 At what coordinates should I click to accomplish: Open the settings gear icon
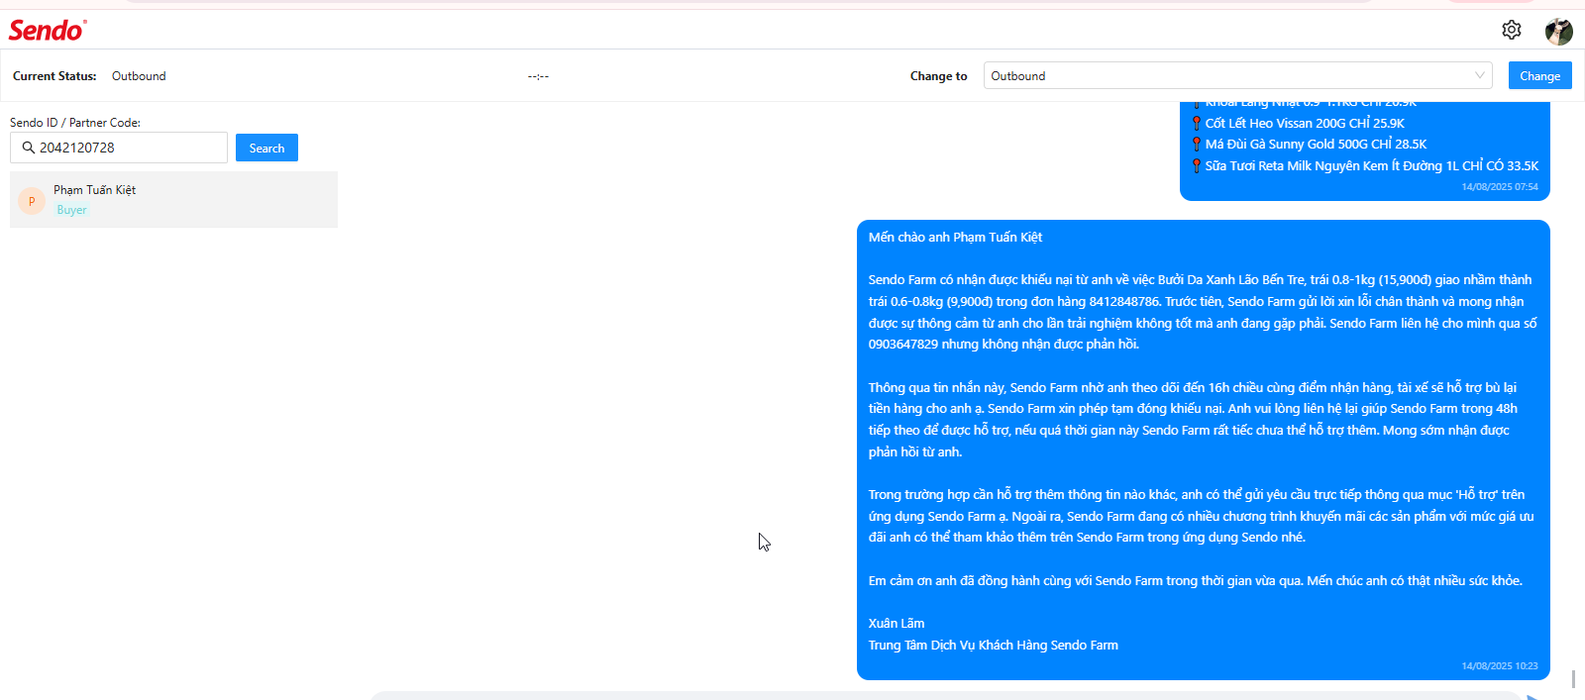point(1511,30)
